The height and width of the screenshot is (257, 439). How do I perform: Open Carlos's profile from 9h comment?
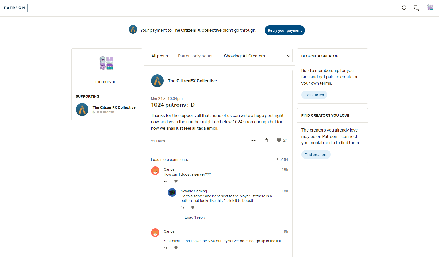click(169, 231)
